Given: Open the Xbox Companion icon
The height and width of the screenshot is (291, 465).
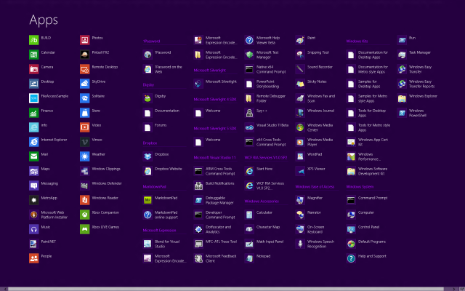Looking at the screenshot, I should (x=85, y=215).
